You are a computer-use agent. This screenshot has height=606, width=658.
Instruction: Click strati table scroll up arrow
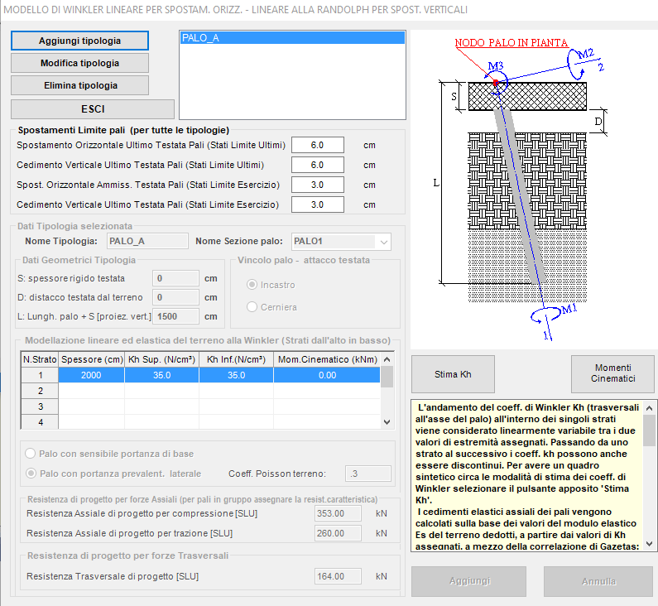[x=387, y=359]
